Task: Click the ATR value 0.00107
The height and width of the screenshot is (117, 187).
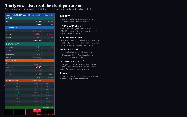Action: point(37,41)
